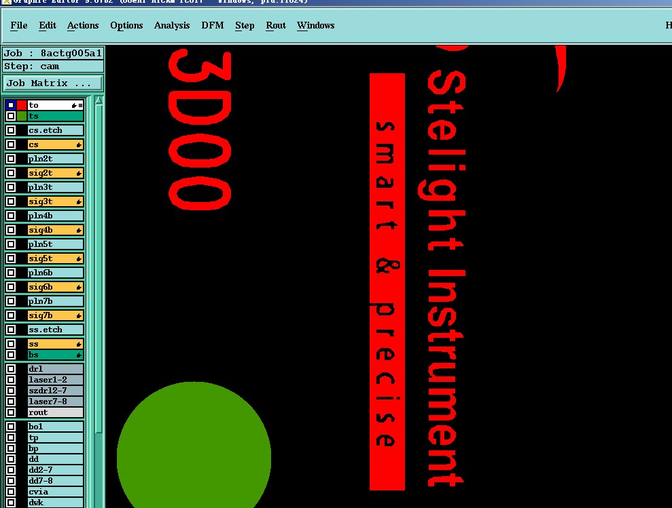Select the tp layer name
The image size is (672, 508).
coord(55,437)
